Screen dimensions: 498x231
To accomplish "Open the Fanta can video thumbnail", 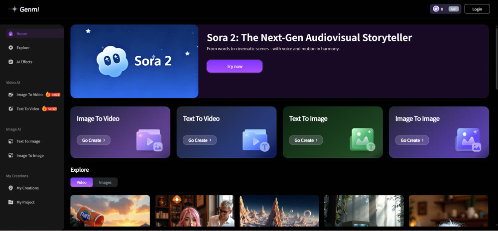I will (x=110, y=211).
